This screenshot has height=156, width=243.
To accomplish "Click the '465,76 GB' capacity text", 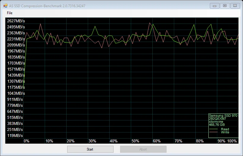I will pos(217,125).
